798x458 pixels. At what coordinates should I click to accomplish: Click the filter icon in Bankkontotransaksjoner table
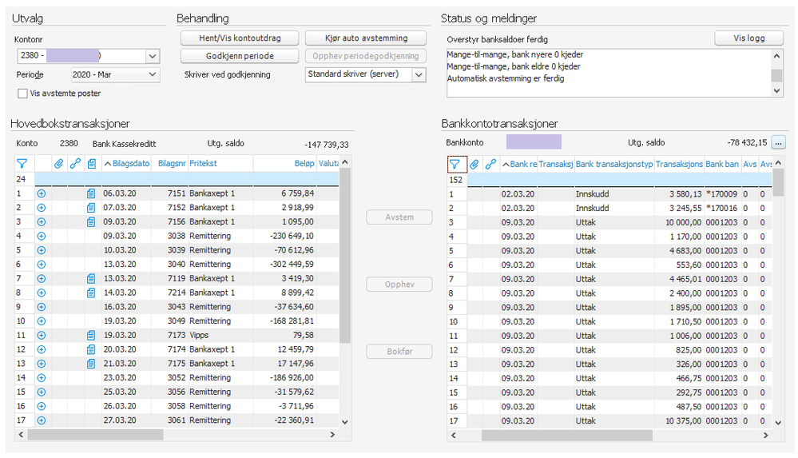tap(455, 164)
